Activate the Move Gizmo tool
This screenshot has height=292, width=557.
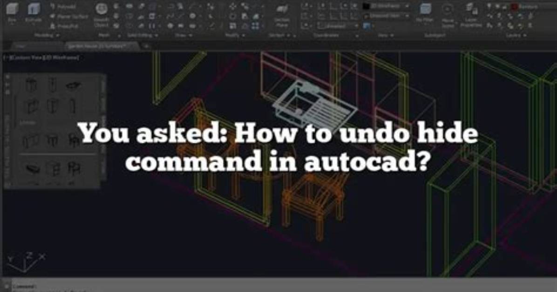click(x=448, y=14)
